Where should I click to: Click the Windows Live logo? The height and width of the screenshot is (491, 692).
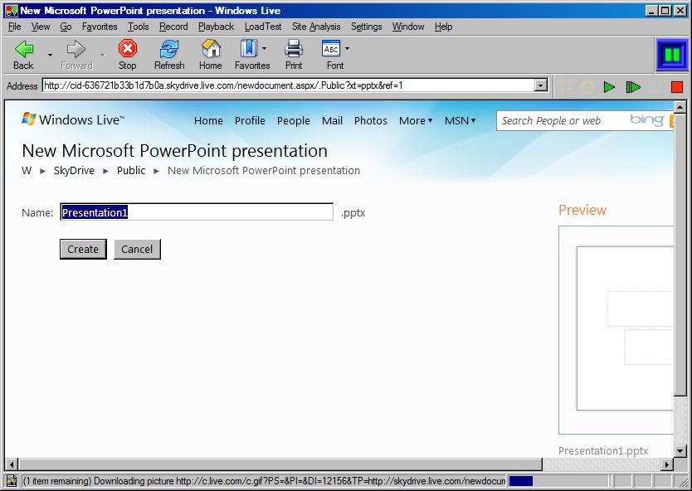(73, 119)
